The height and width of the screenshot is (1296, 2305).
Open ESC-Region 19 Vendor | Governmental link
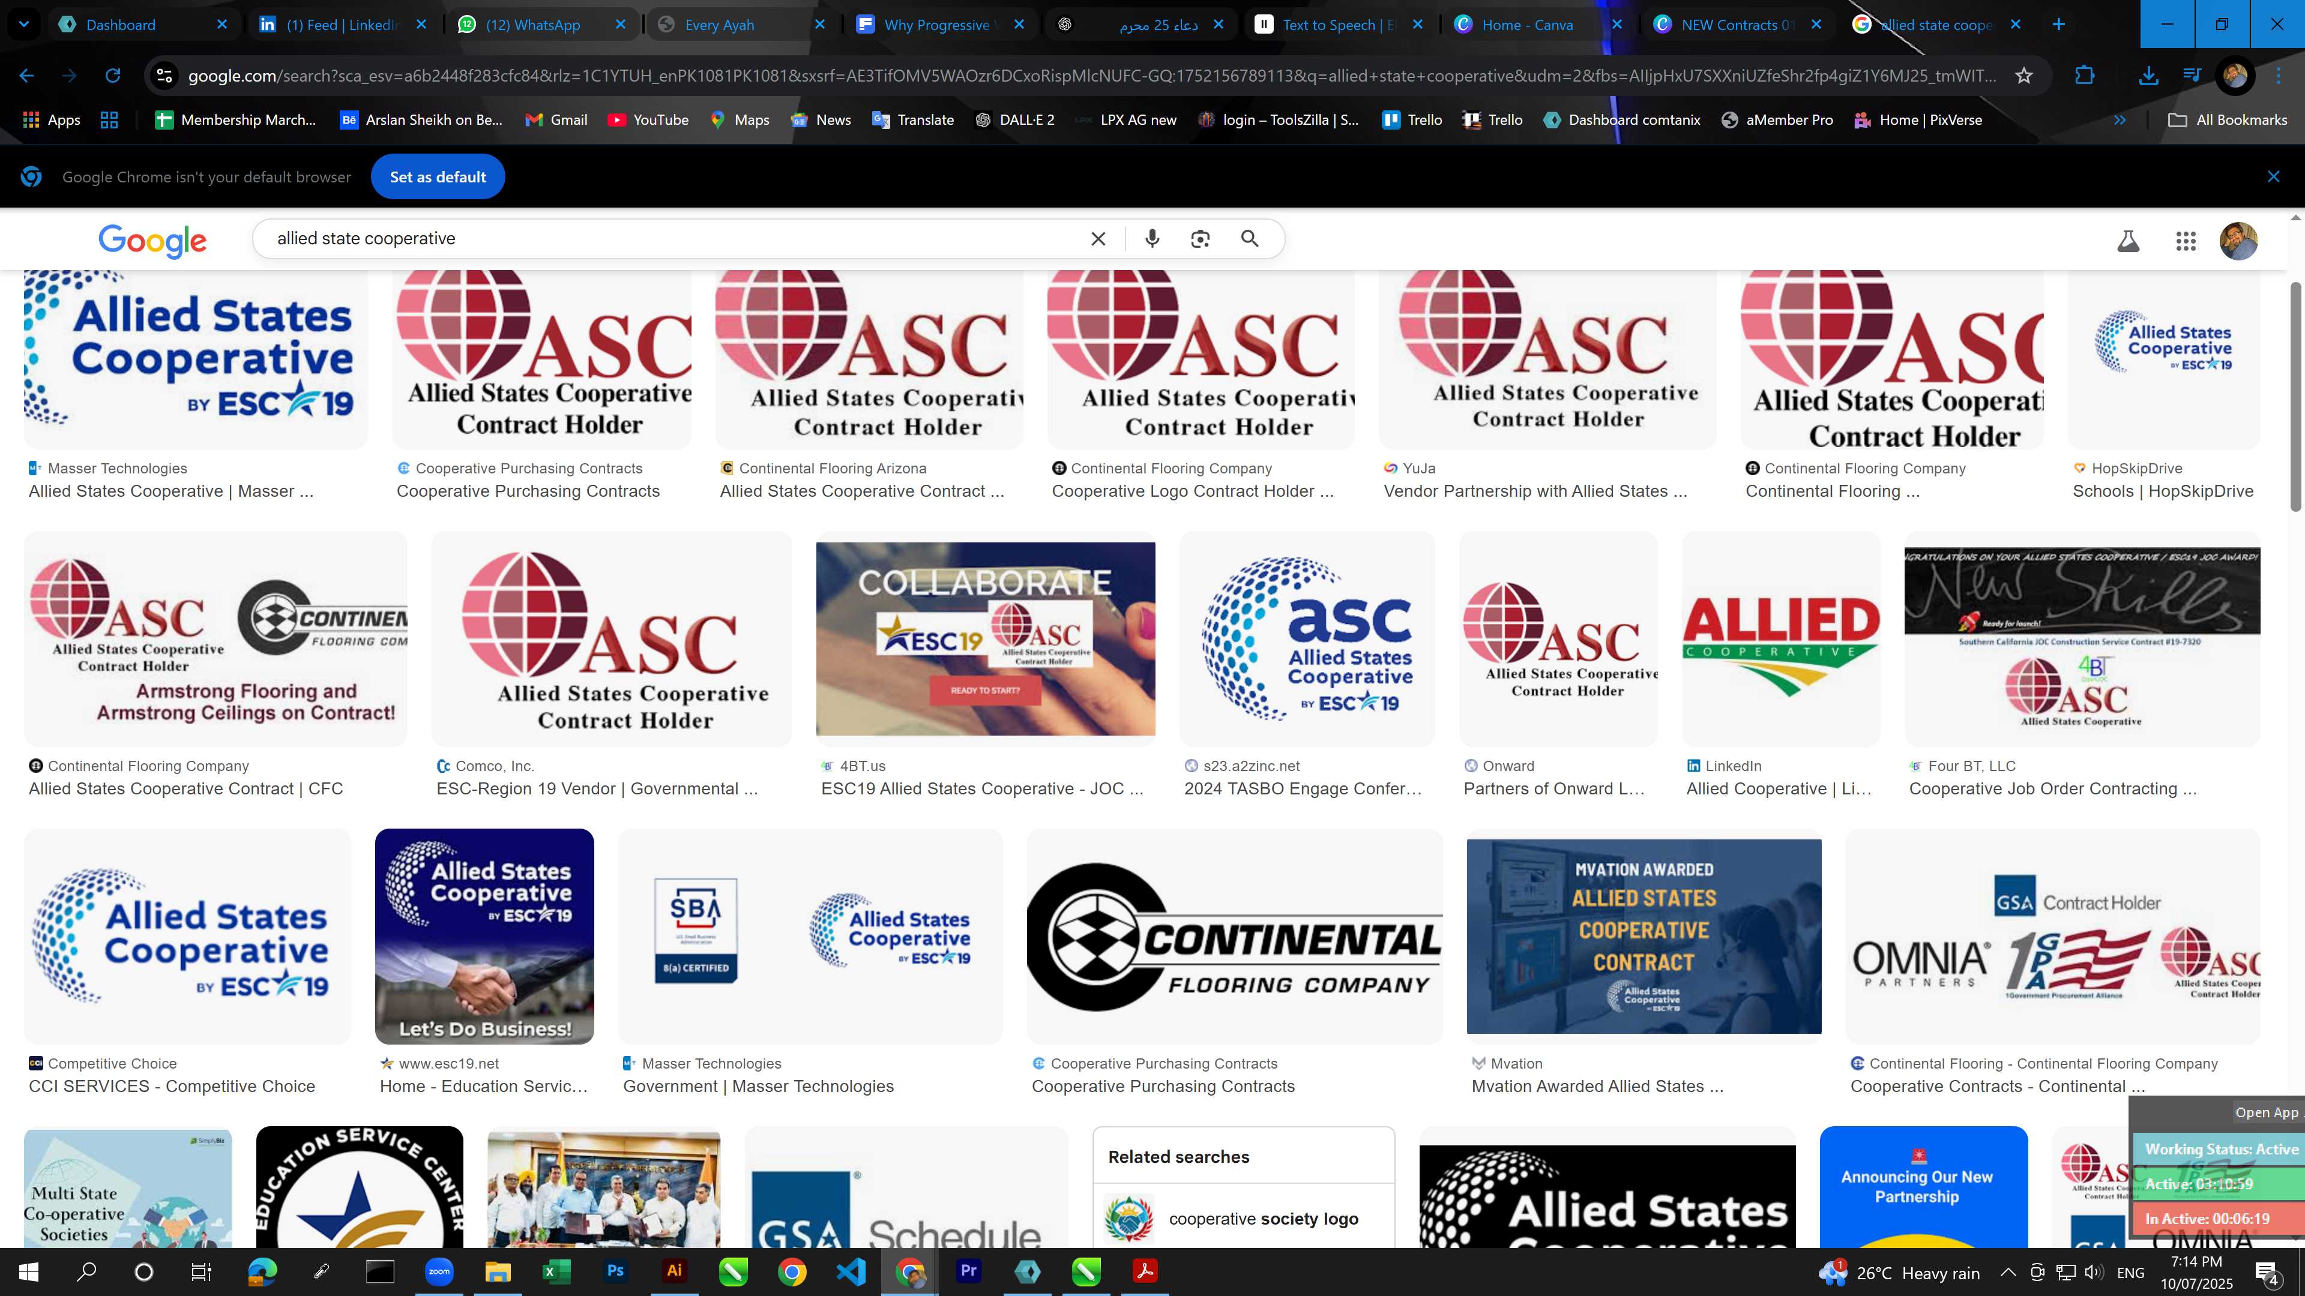pyautogui.click(x=597, y=789)
